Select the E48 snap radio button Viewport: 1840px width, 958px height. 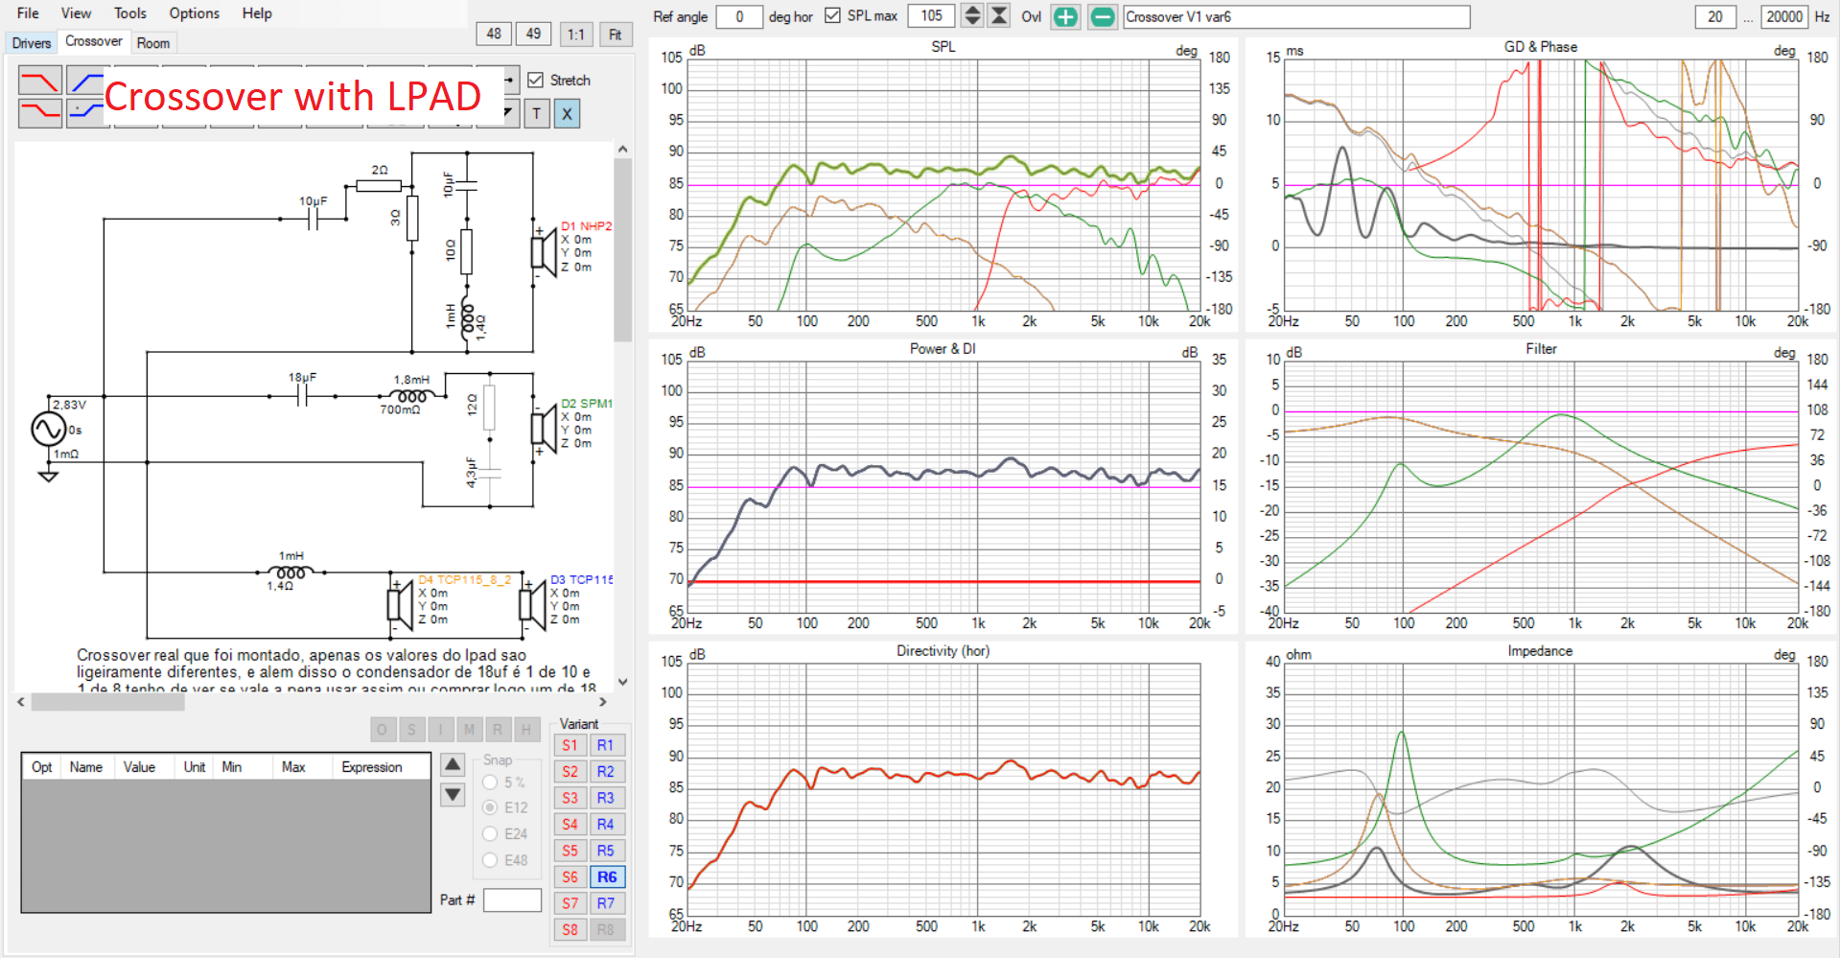pyautogui.click(x=490, y=860)
